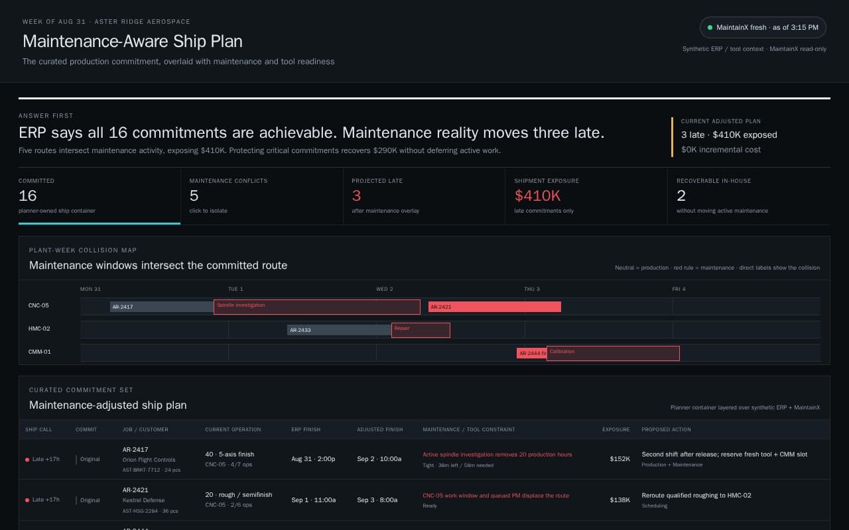The image size is (849, 530).
Task: Click the "Second shift after release" proposed action
Action: 724,454
